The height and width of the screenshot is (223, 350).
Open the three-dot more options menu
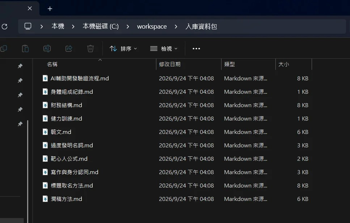197,49
